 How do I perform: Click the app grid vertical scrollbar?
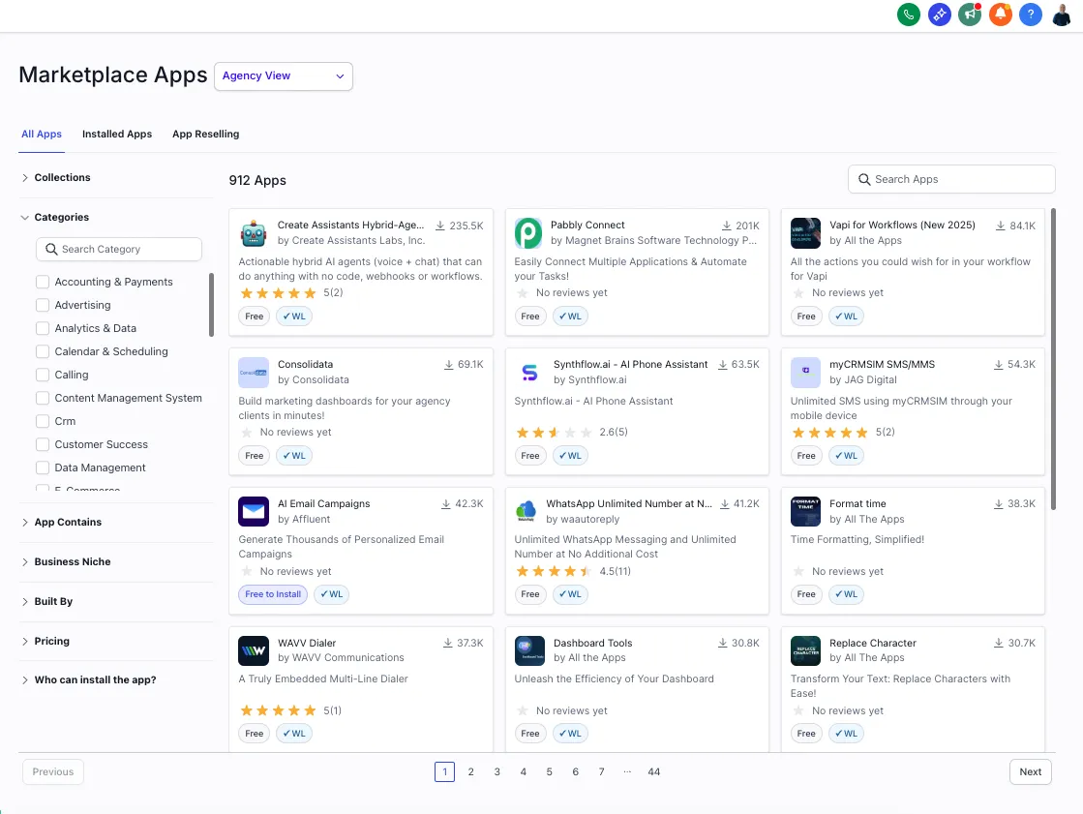(1053, 359)
